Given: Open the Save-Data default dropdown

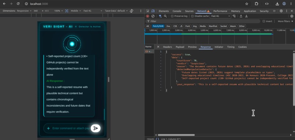Looking at the screenshot, I should pyautogui.click(x=116, y=11).
